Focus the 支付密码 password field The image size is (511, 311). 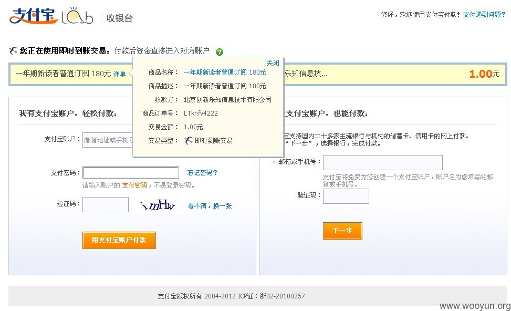point(131,172)
